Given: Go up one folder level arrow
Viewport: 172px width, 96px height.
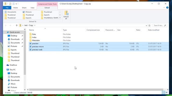Looking at the screenshot, I should [17, 26].
